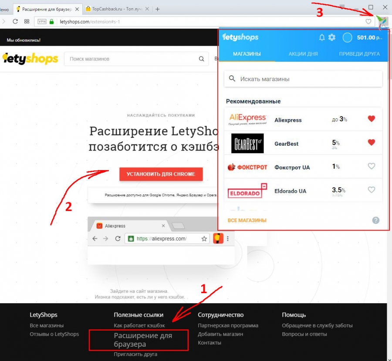Favorite Eldorado UA with heart icon
Image resolution: width=392 pixels, height=361 pixels.
[x=371, y=190]
